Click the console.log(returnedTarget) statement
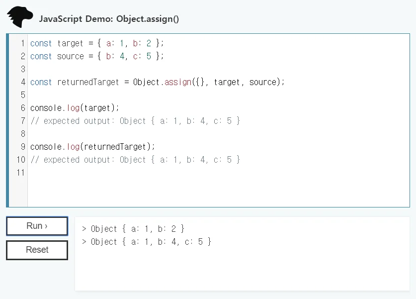This screenshot has width=416, height=299. pyautogui.click(x=92, y=147)
